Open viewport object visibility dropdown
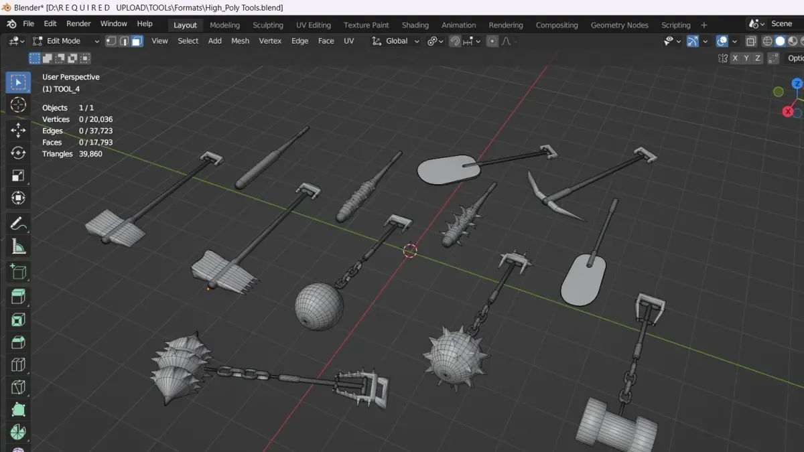 tap(672, 41)
